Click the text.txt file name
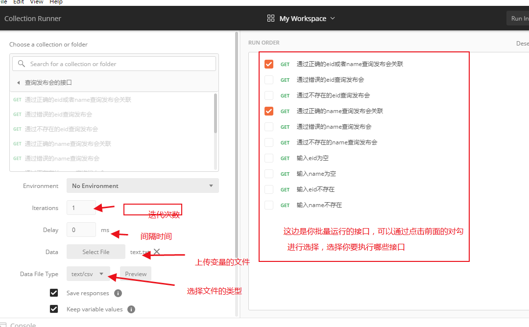529x327 pixels. [139, 252]
